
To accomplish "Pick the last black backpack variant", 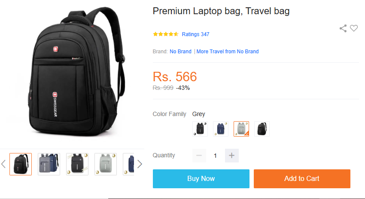I will (x=262, y=129).
